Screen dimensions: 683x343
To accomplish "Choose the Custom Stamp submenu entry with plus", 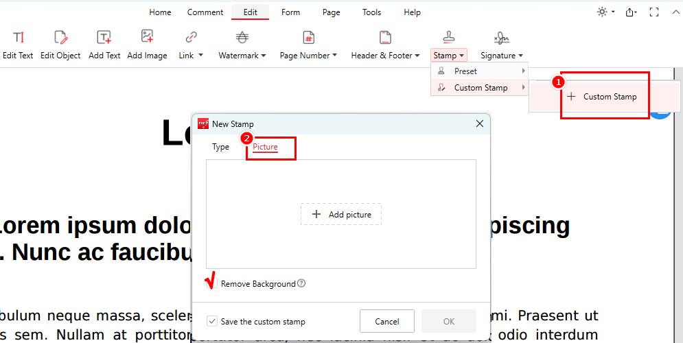I will tap(603, 97).
